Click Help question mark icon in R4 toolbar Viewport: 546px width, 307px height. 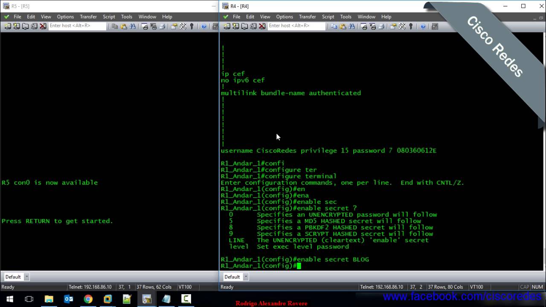423,26
